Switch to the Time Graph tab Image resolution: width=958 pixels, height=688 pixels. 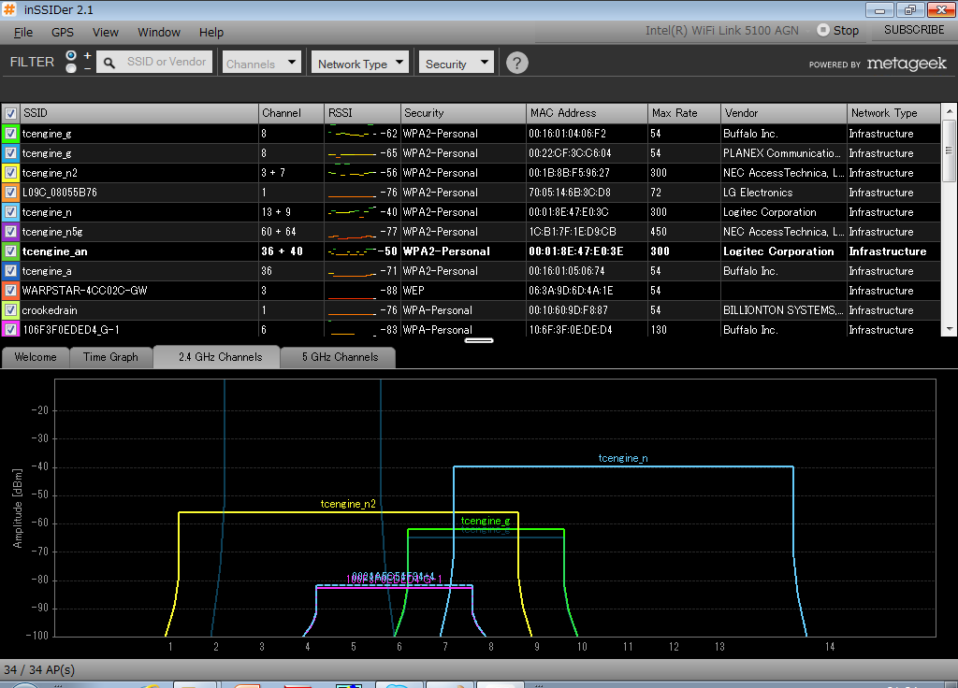[x=110, y=357]
